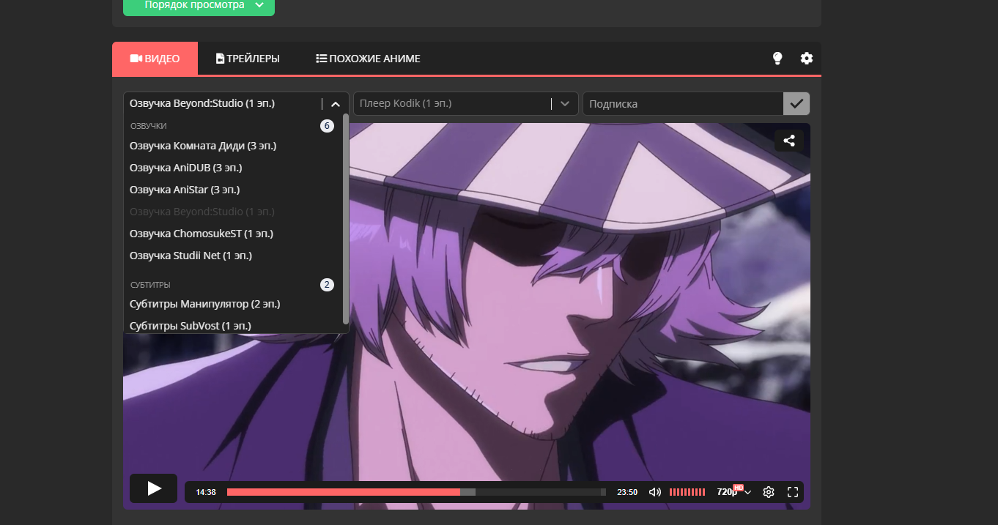Toggle the lightbulb dim-lights icon
The width and height of the screenshot is (998, 525).
click(778, 59)
